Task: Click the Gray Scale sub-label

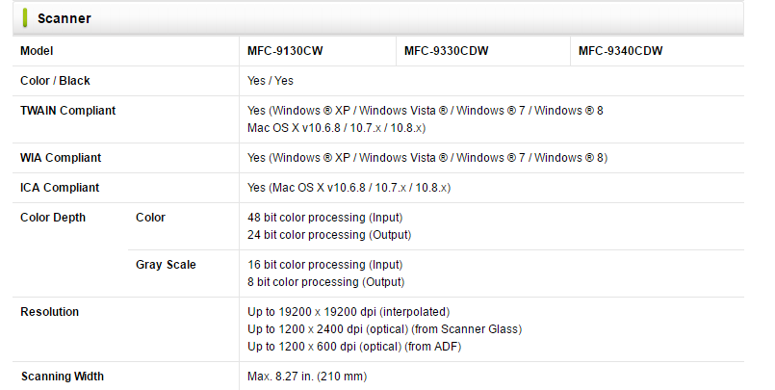Action: click(166, 265)
